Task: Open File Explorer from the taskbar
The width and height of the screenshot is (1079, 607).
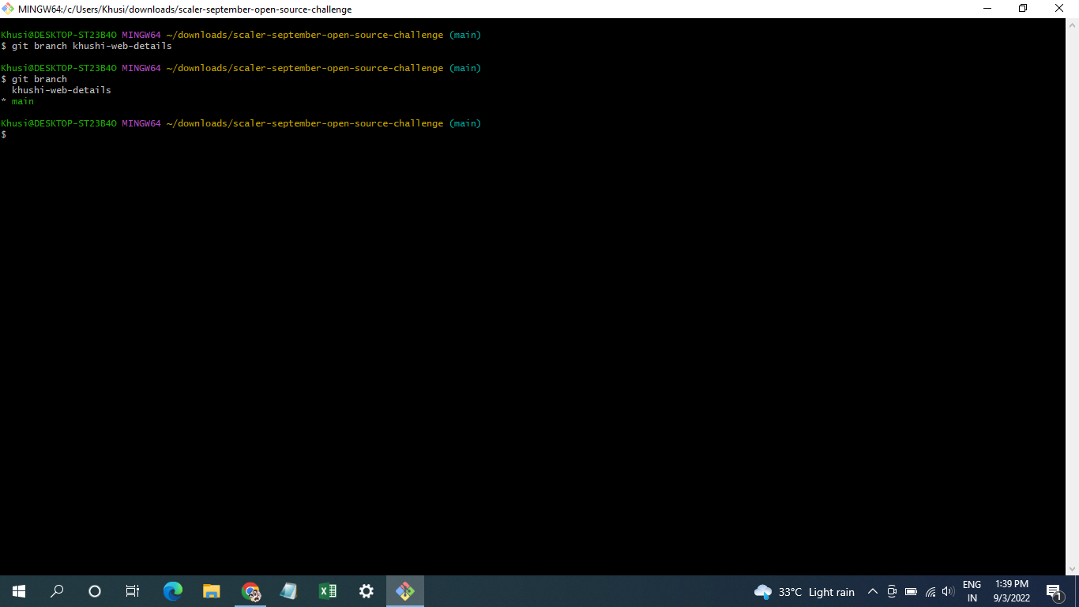Action: coord(211,590)
